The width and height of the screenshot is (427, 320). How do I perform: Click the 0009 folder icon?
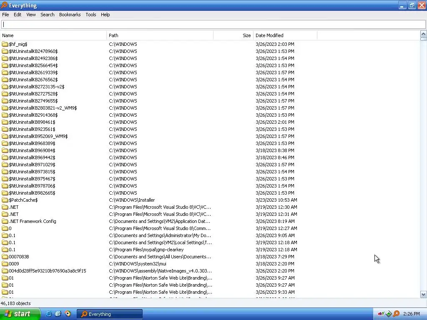pyautogui.click(x=5, y=264)
